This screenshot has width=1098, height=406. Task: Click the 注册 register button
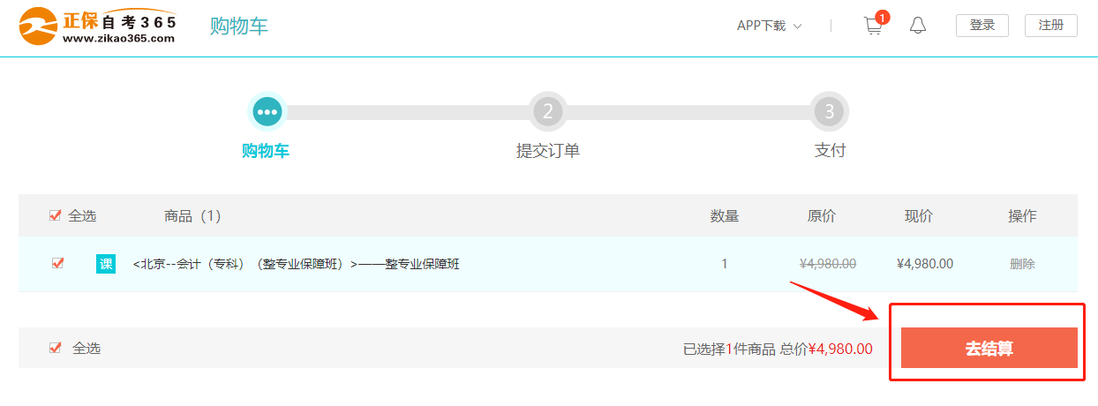point(1050,26)
